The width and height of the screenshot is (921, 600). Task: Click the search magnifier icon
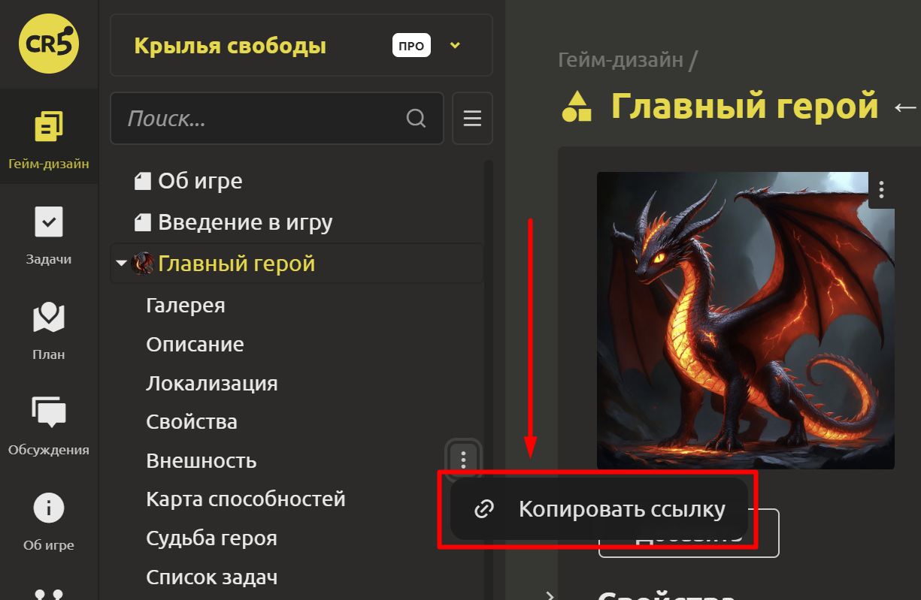[415, 119]
